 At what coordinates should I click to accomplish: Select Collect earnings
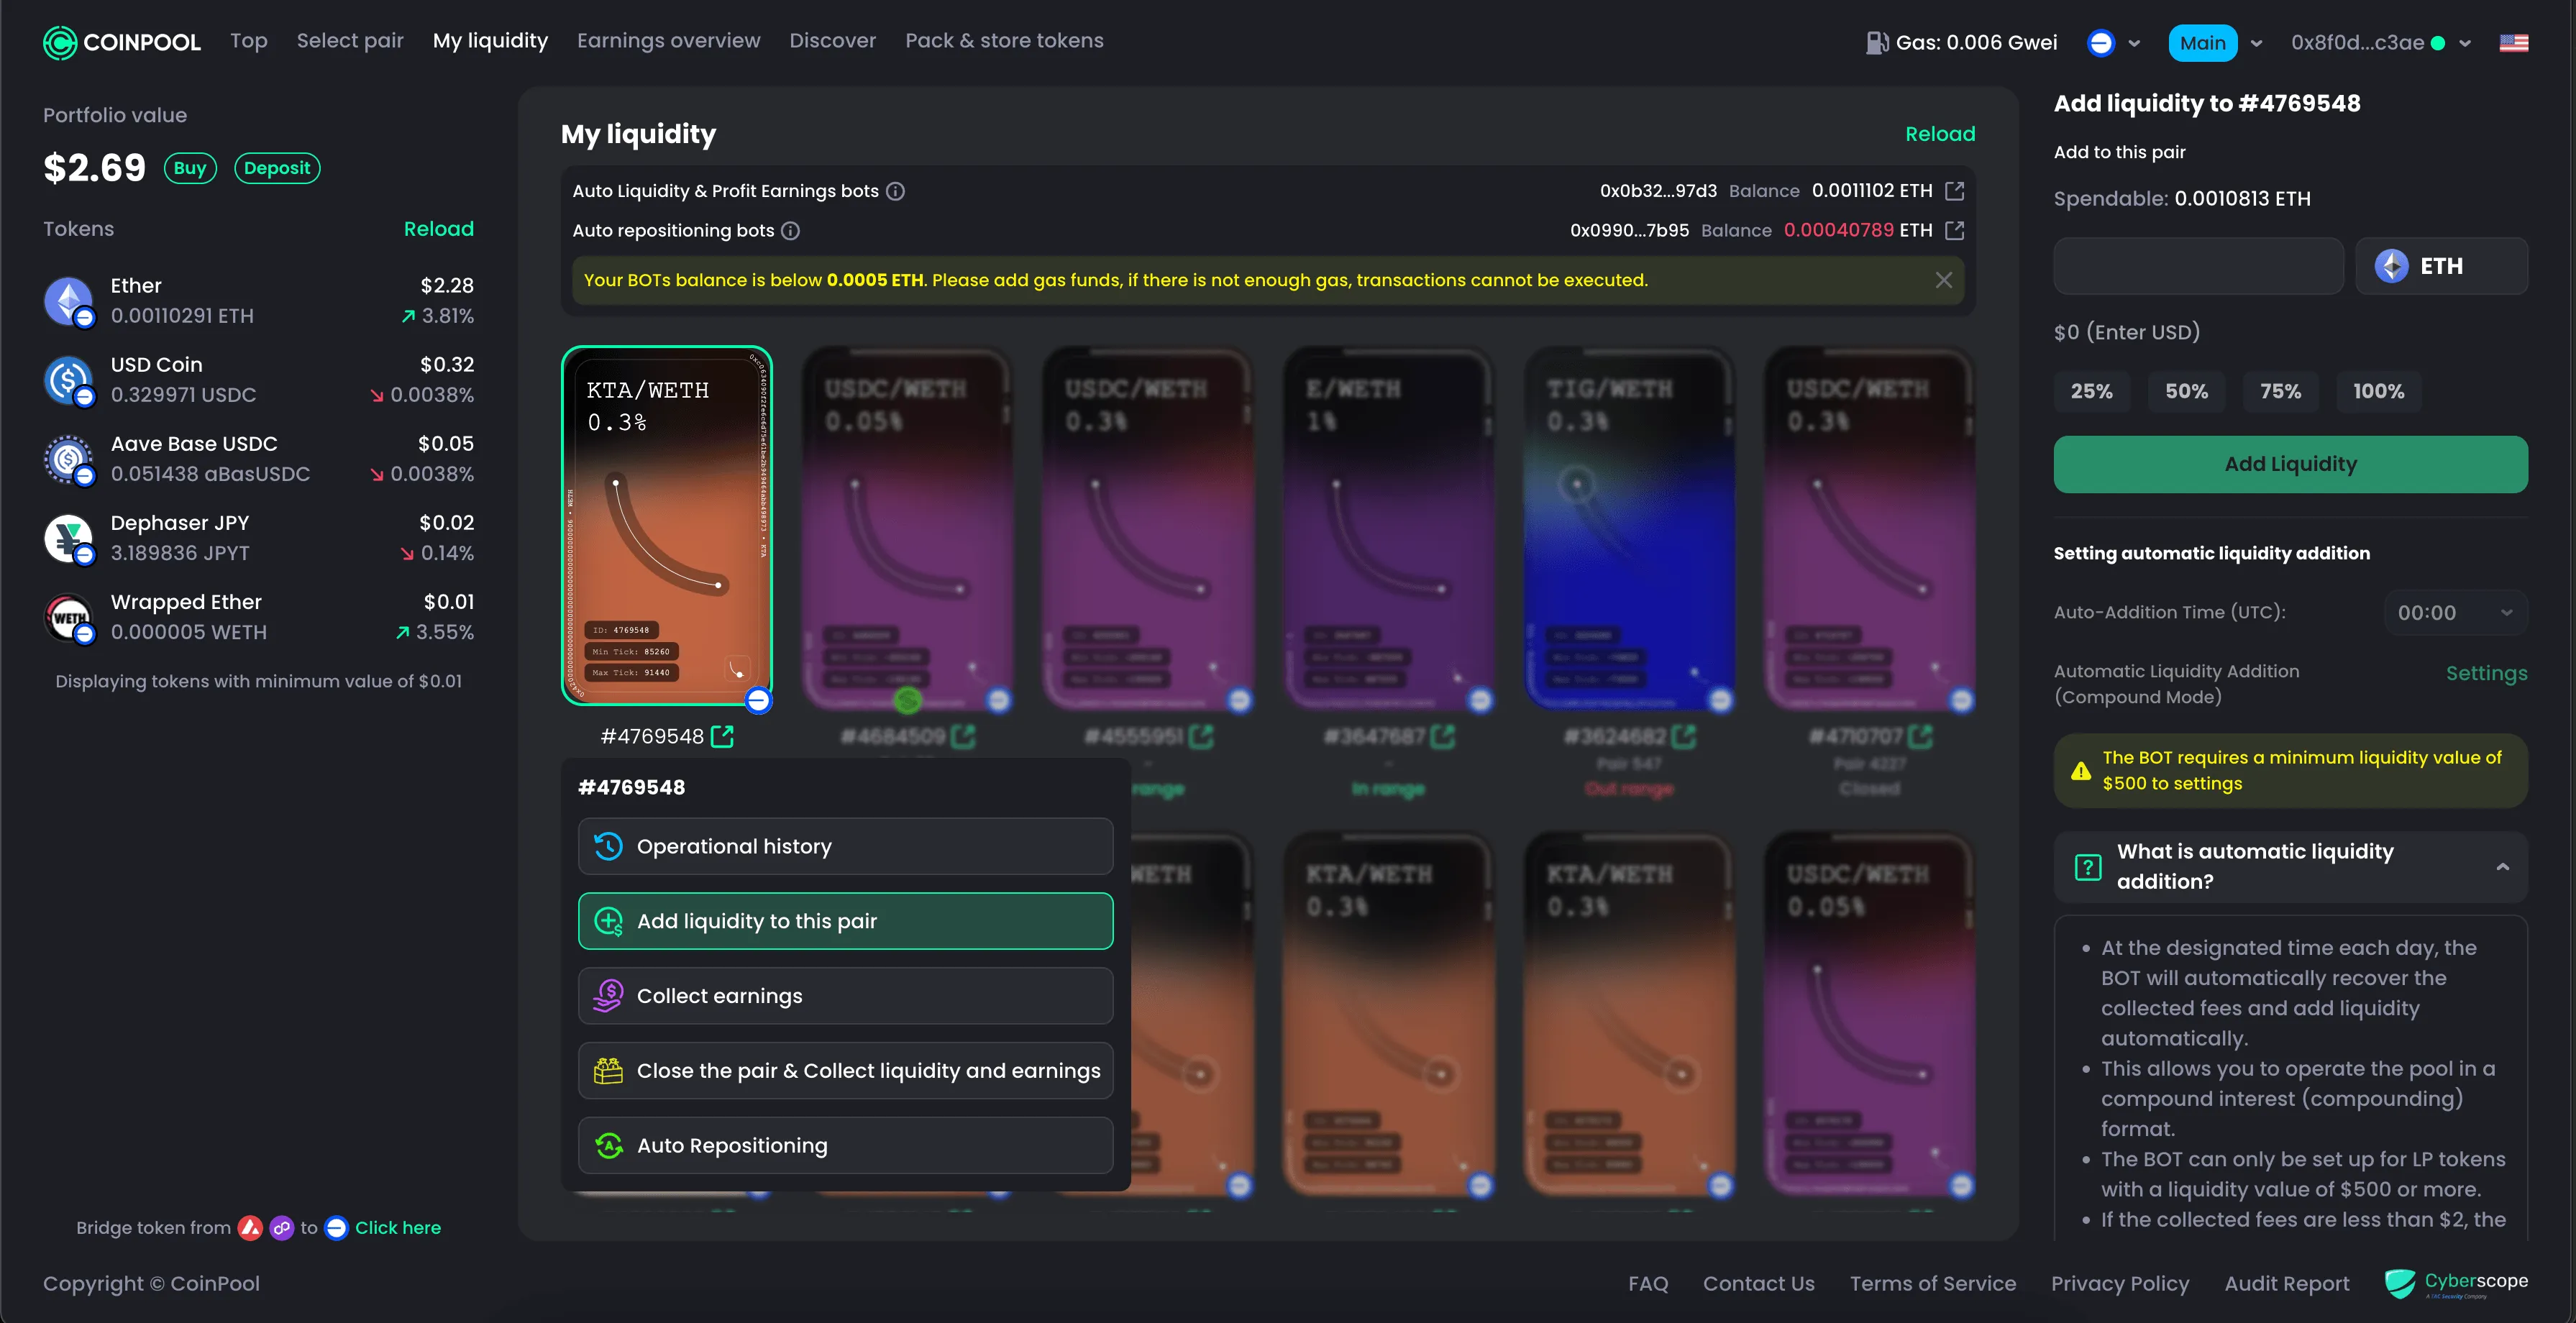pyautogui.click(x=845, y=996)
